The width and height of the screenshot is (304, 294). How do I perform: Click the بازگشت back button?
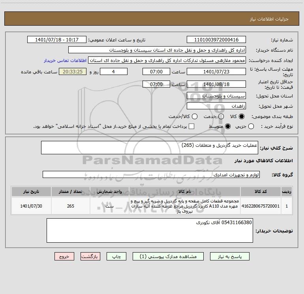[90, 257]
